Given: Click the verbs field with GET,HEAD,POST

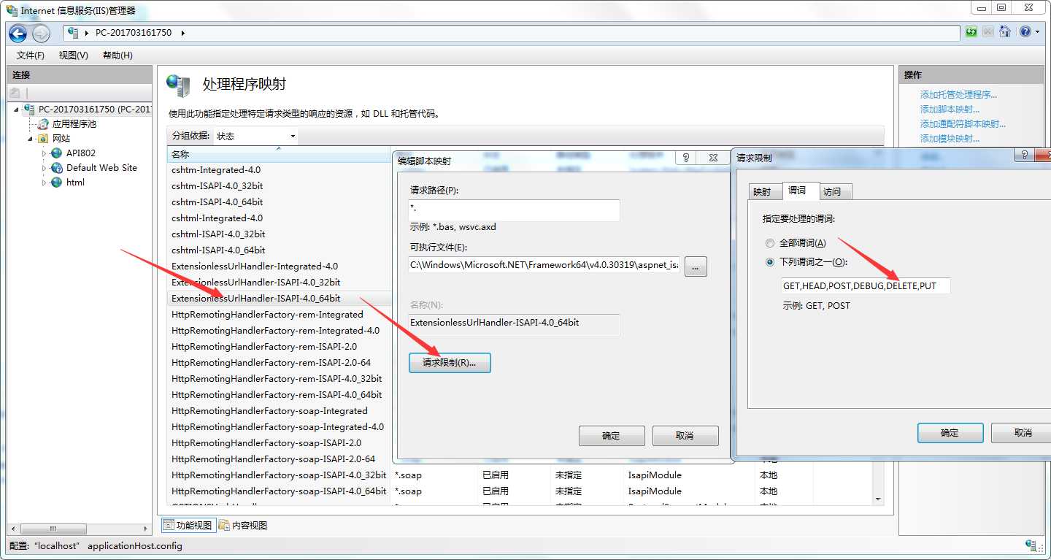Looking at the screenshot, I should click(x=866, y=286).
